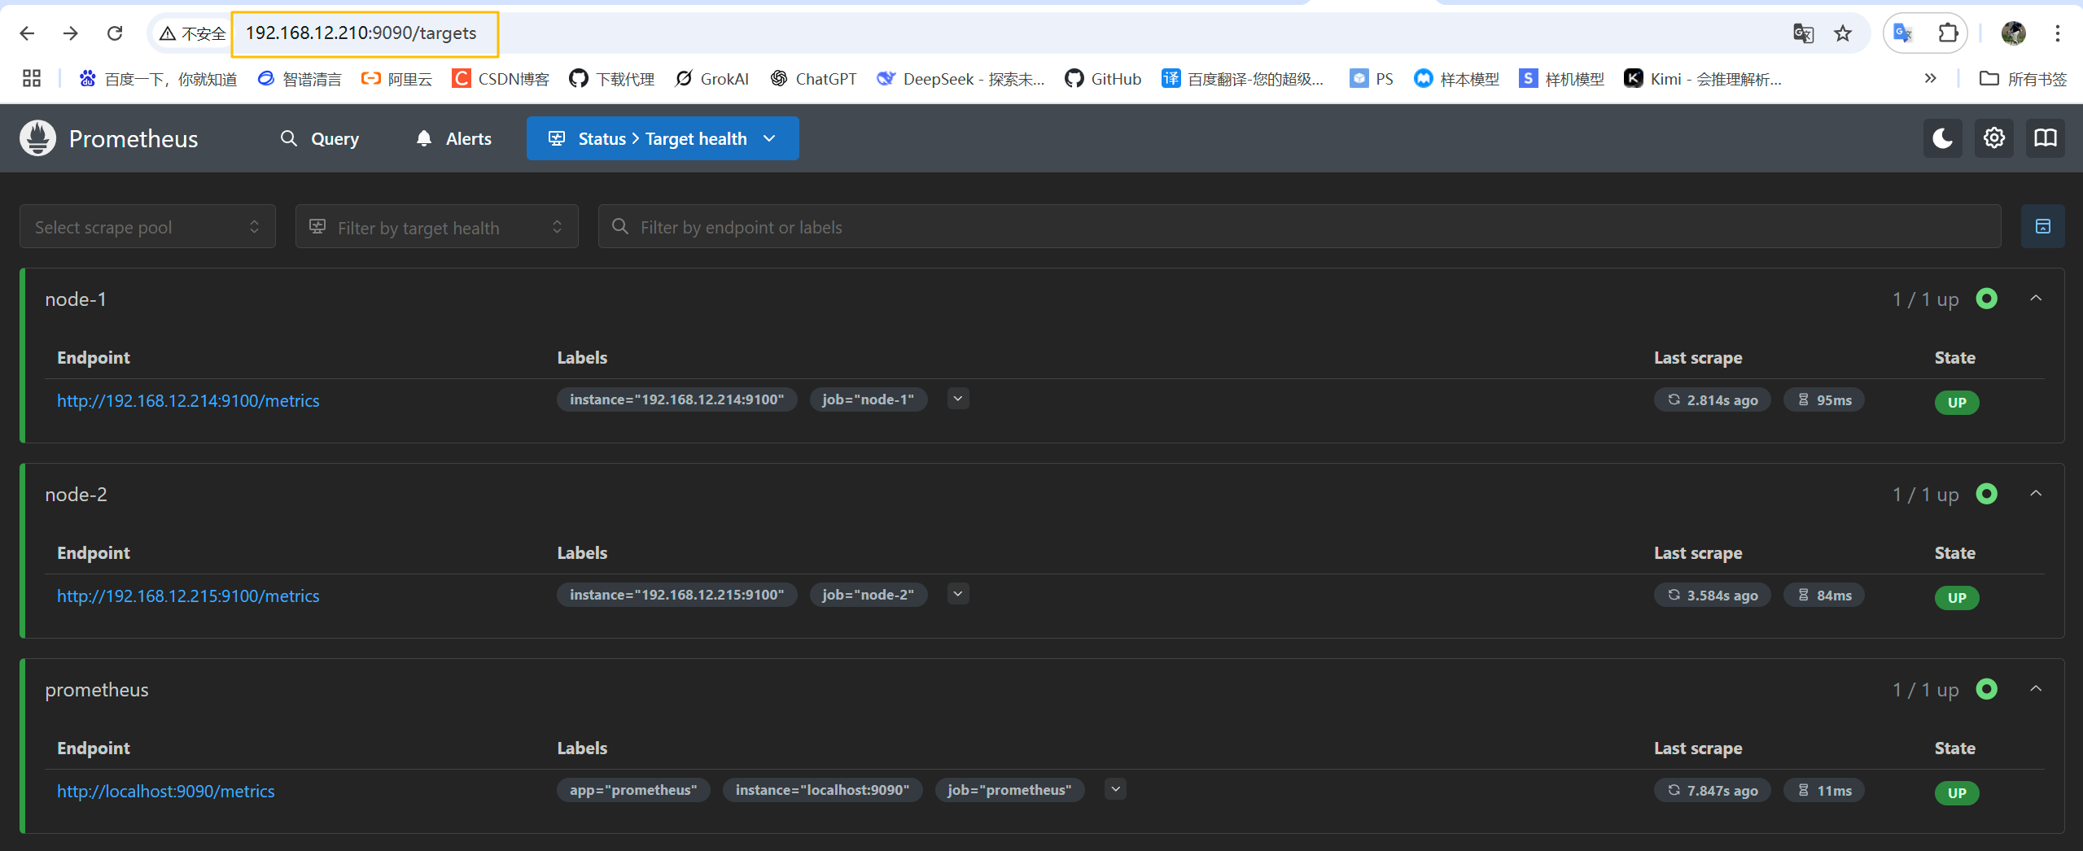2083x851 pixels.
Task: Open localhost:9090/metrics endpoint link
Action: 166,791
